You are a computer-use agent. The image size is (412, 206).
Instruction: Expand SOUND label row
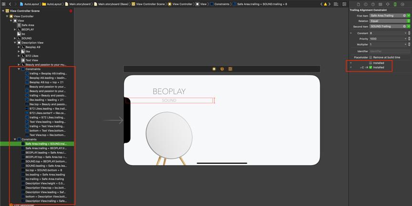(x=15, y=38)
